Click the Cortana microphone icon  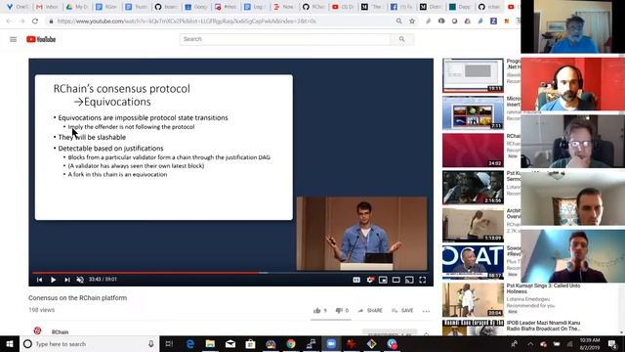tap(151, 343)
